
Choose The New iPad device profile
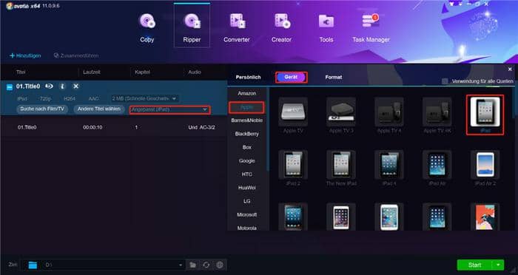point(341,168)
